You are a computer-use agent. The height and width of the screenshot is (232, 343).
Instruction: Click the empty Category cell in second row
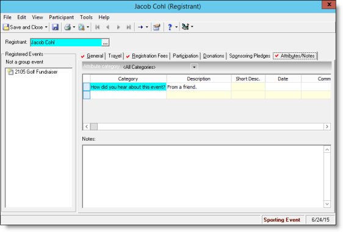coord(128,95)
